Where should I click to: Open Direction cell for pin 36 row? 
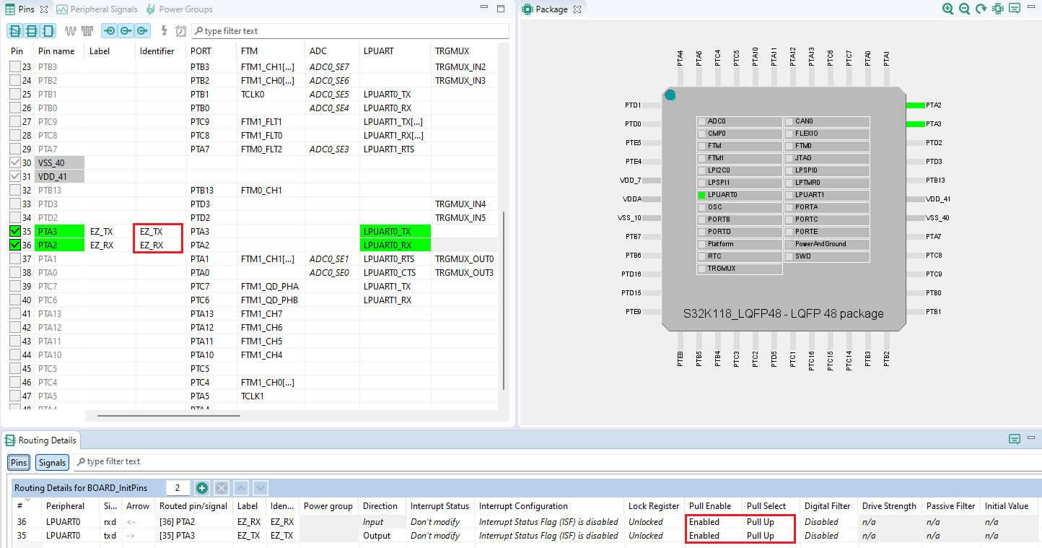point(382,521)
